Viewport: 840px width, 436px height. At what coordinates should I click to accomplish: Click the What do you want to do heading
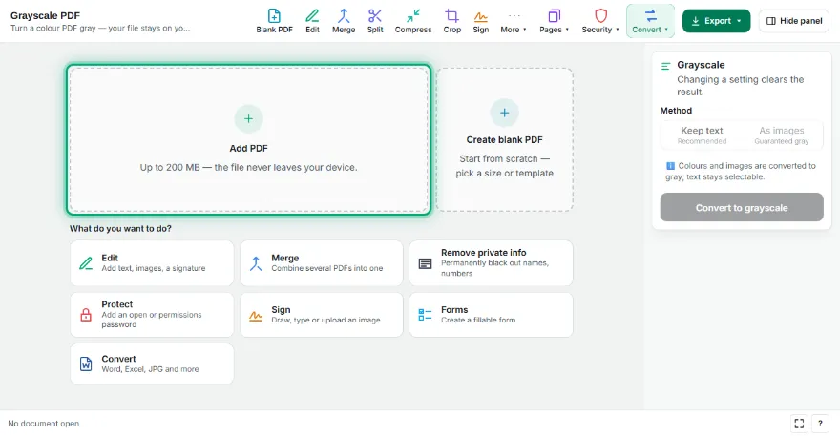pos(120,229)
